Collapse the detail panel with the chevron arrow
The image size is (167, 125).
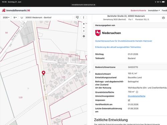(90, 72)
